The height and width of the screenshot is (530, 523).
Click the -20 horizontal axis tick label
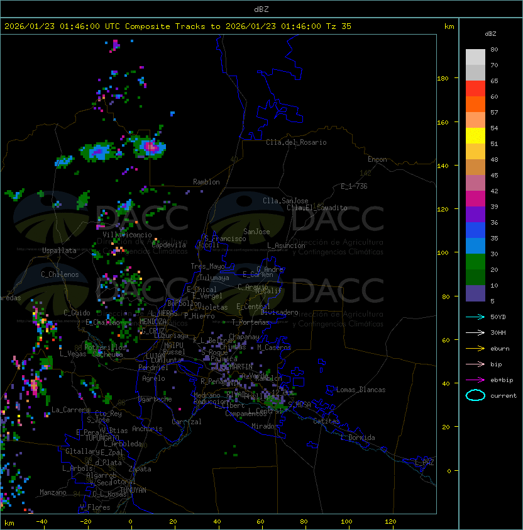pyautogui.click(x=85, y=522)
